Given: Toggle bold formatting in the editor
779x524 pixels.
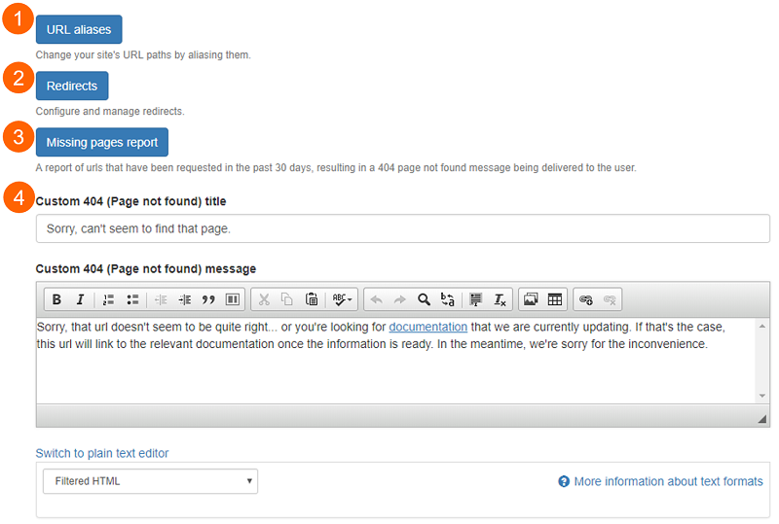Looking at the screenshot, I should (56, 299).
